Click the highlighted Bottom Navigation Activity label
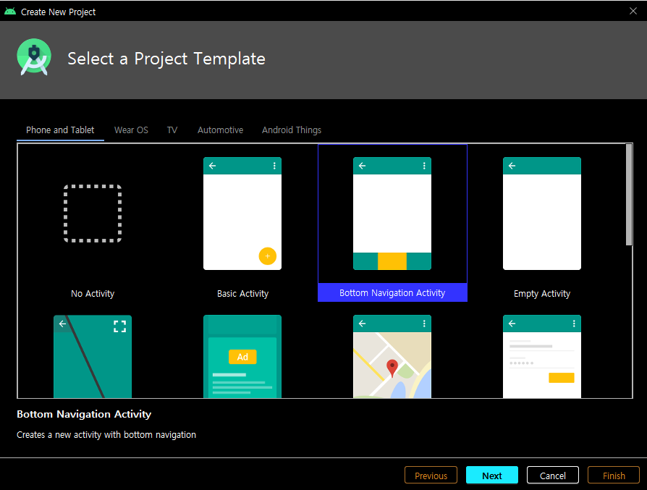This screenshot has width=647, height=490. [x=392, y=292]
